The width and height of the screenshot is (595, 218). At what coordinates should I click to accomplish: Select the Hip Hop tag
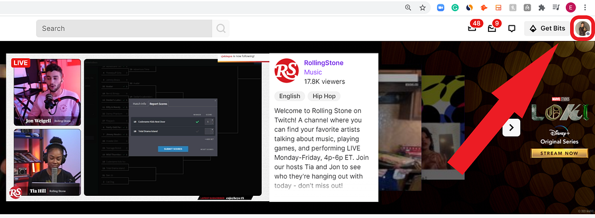pos(324,96)
